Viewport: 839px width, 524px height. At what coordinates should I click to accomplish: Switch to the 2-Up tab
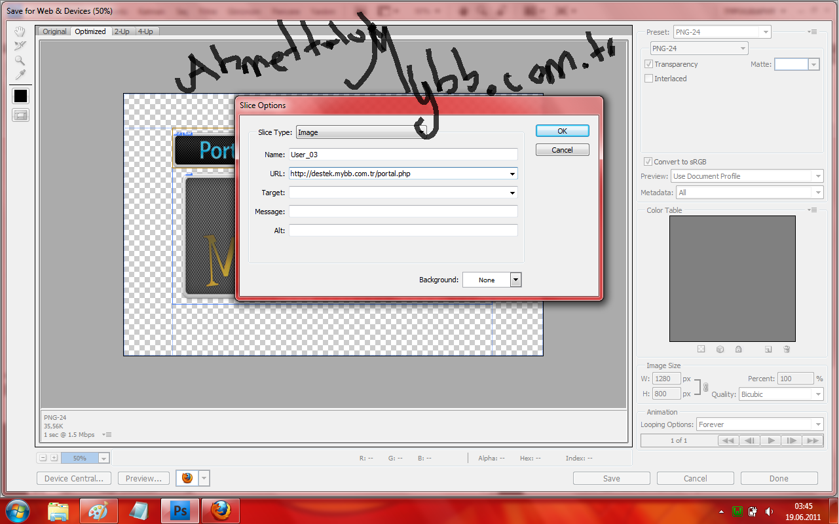[121, 31]
